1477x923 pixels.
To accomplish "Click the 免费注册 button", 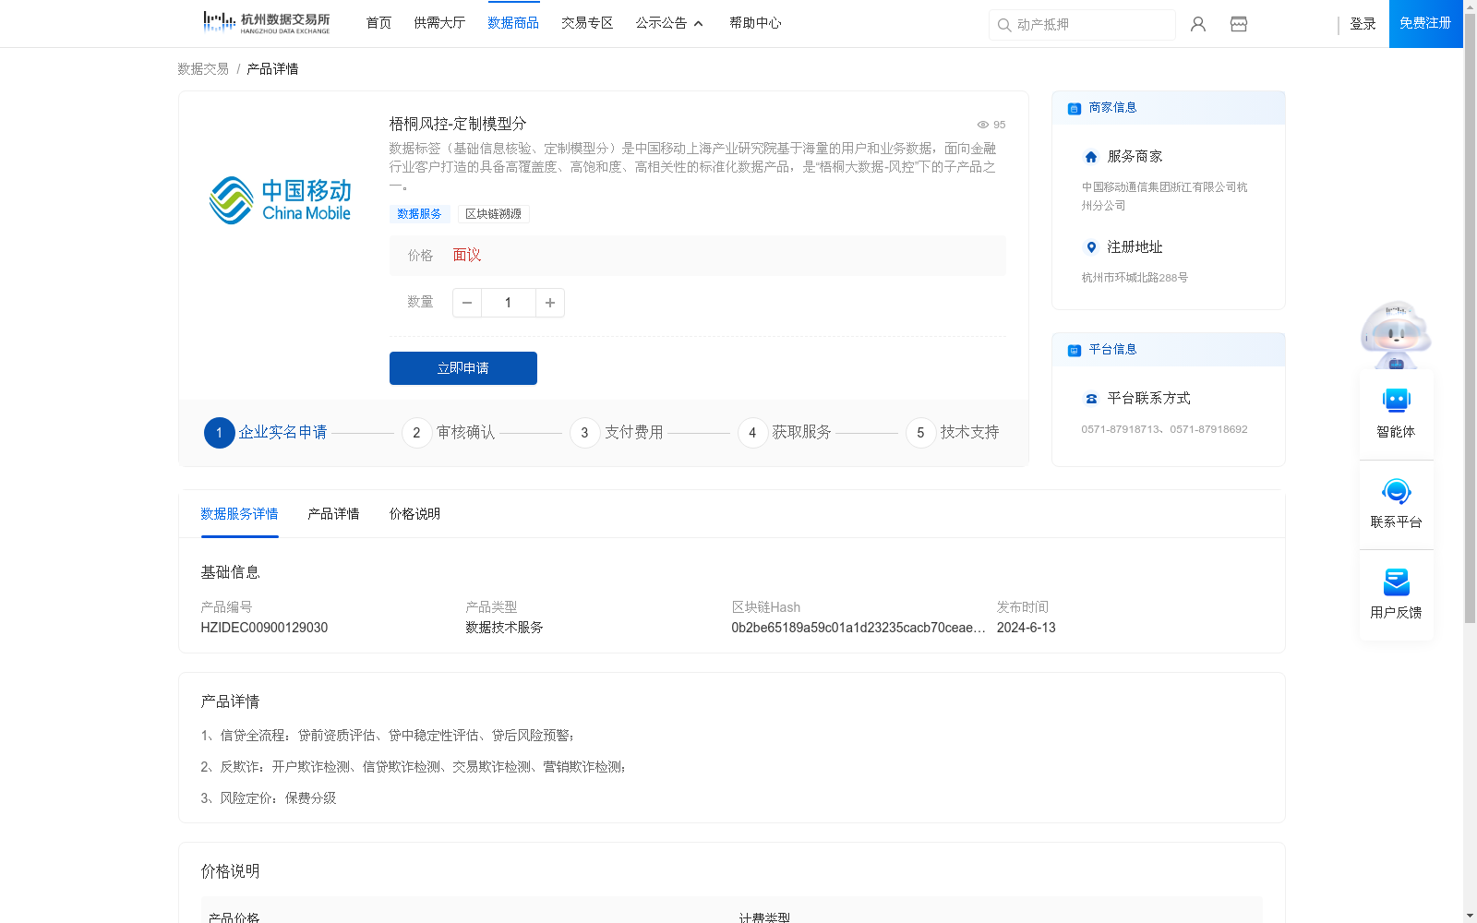I will click(1425, 23).
